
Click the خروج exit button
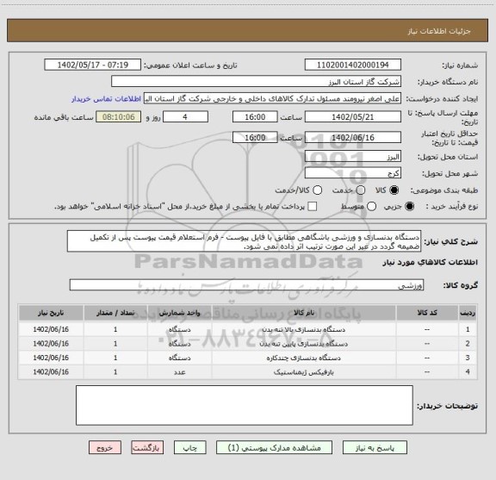[x=105, y=448]
